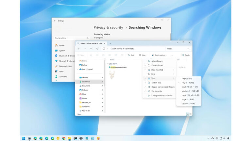Screen dimensions: 251x141
Task: Close the media search results tab
Action: click(x=105, y=43)
